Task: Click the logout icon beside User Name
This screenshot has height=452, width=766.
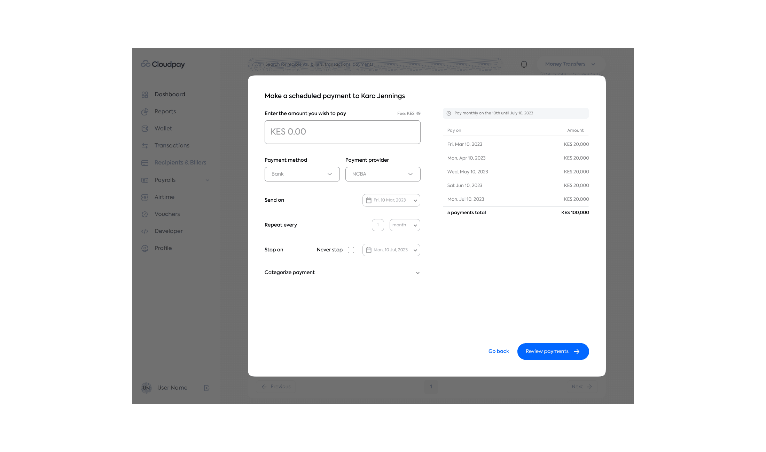Action: tap(207, 388)
